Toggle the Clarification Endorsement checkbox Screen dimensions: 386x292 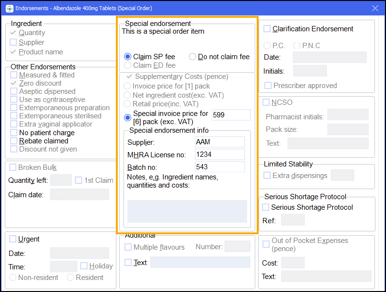pyautogui.click(x=267, y=29)
